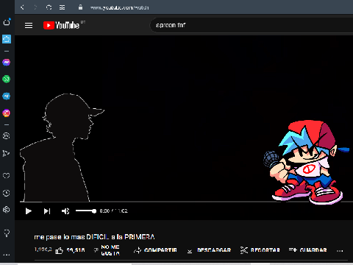The height and width of the screenshot is (265, 353).
Task: Select the DESCARGAR download button
Action: [x=209, y=250]
